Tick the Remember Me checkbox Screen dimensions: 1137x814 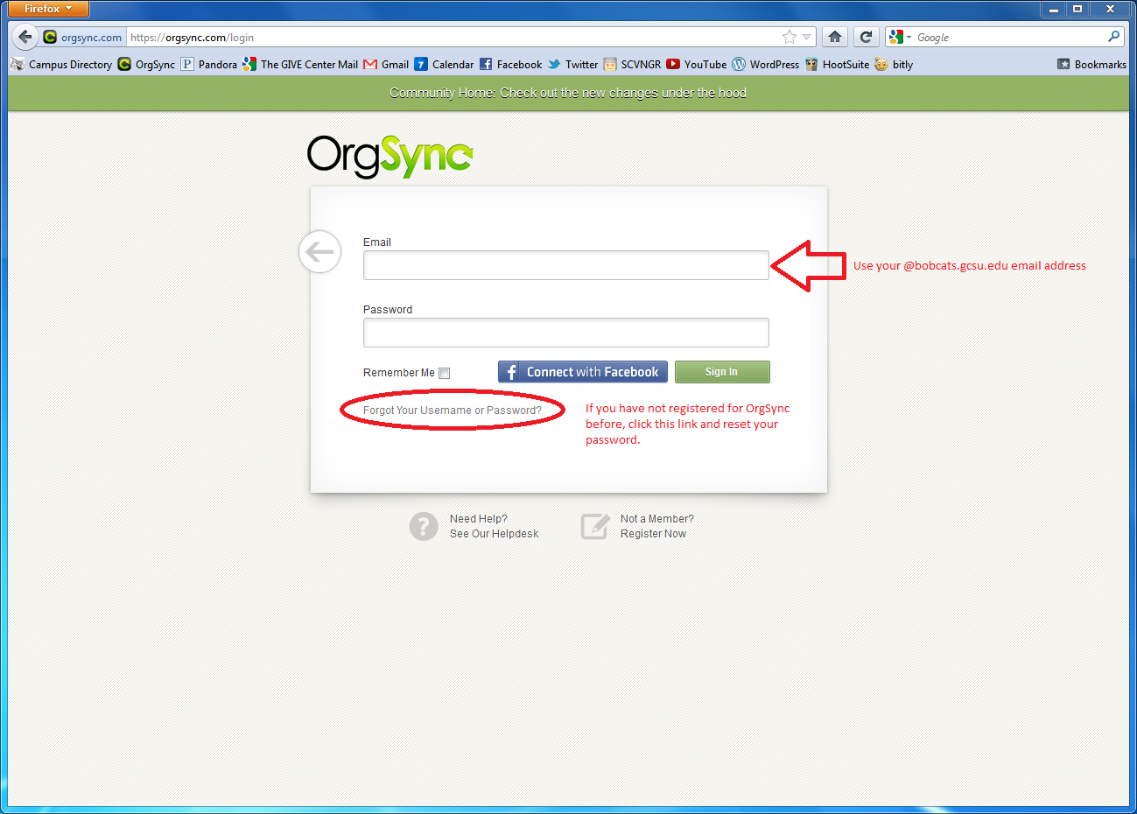(x=445, y=373)
